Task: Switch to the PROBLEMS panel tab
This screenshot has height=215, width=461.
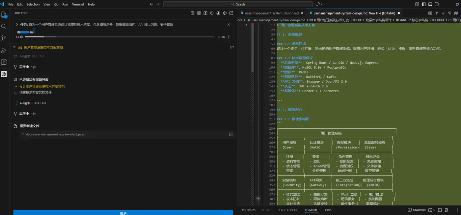Action: [249, 210]
